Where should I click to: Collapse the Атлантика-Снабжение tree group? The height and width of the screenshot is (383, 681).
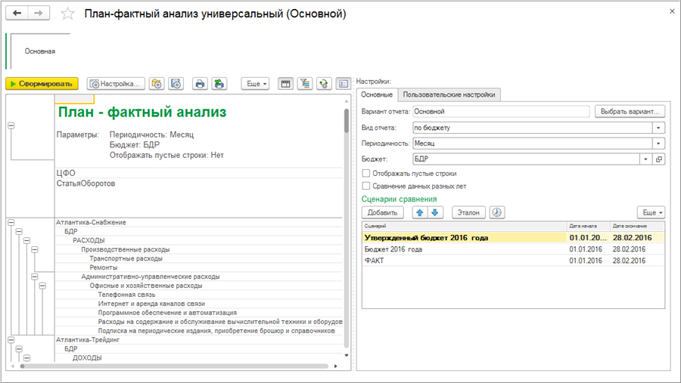[x=11, y=222]
